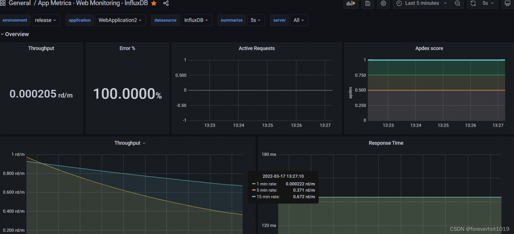Image resolution: width=514 pixels, height=234 pixels.
Task: Toggle the dashboard favorite star
Action: pos(154,3)
